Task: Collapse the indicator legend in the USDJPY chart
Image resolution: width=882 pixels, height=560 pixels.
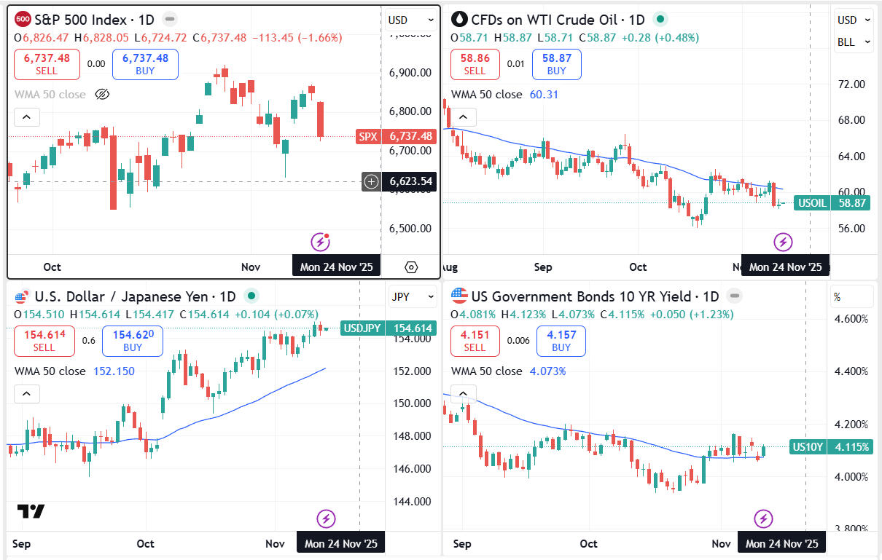Action: coord(26,394)
